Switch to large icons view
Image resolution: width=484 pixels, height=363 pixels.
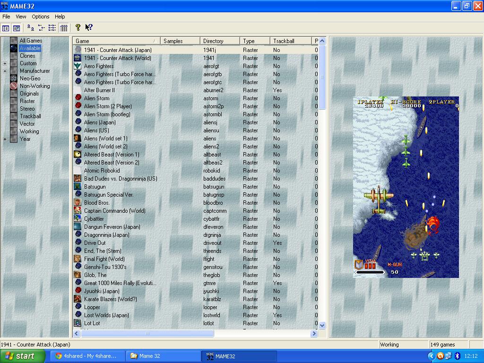pos(30,28)
